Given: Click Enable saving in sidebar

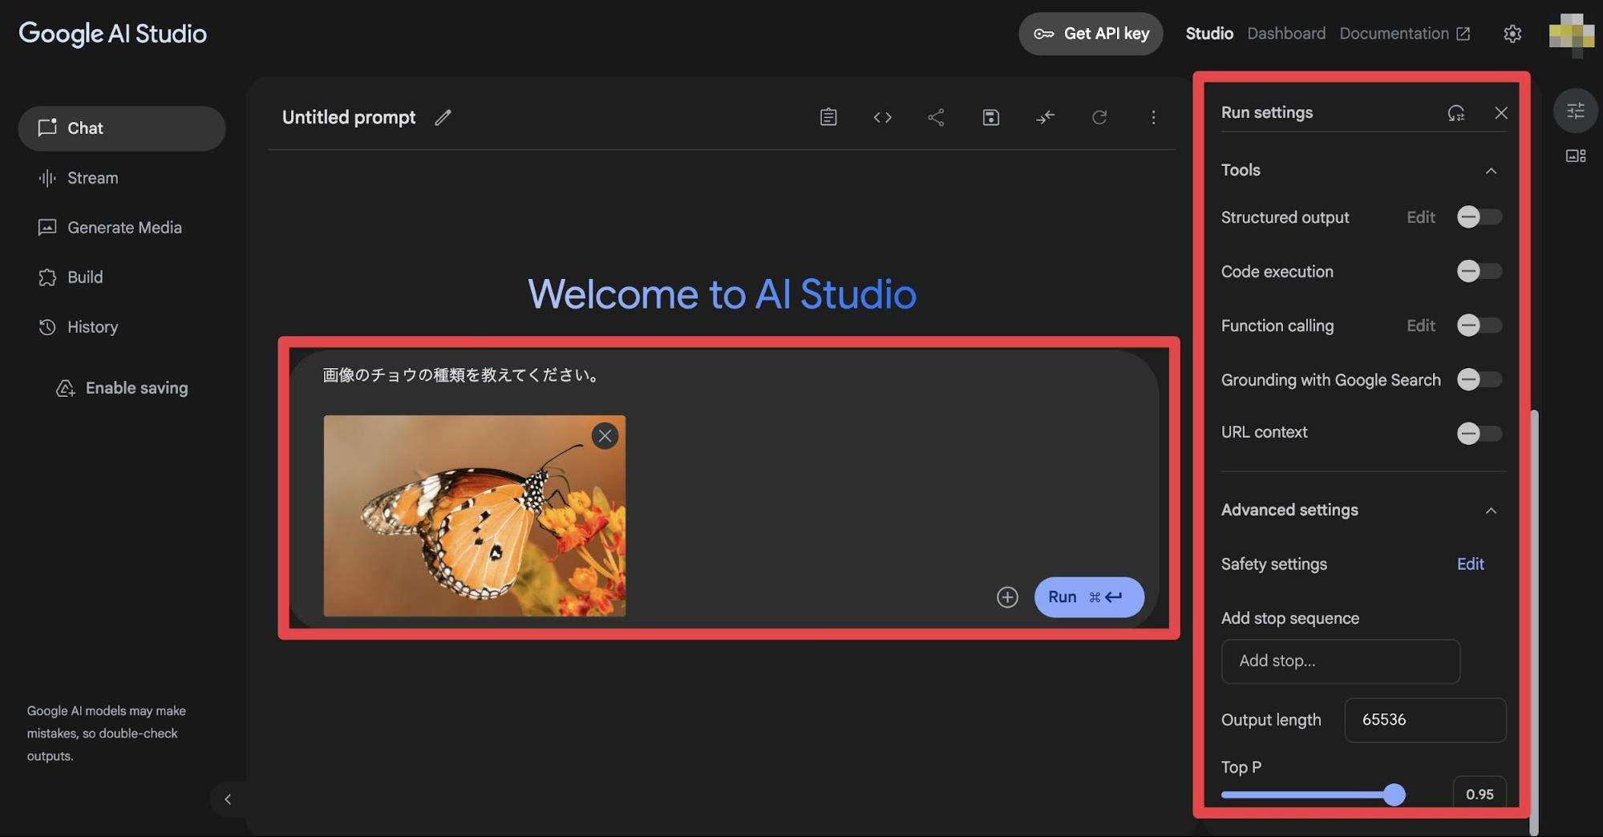Looking at the screenshot, I should [122, 388].
